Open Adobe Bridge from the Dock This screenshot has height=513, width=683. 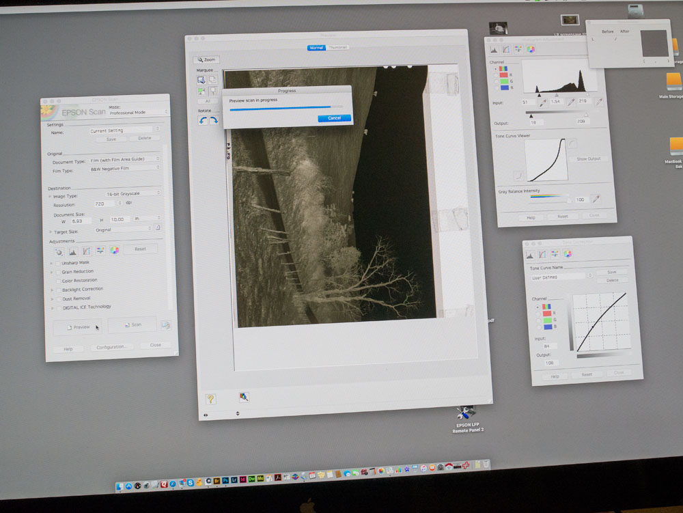(x=217, y=481)
